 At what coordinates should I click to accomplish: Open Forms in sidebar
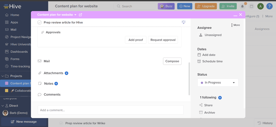(12, 59)
